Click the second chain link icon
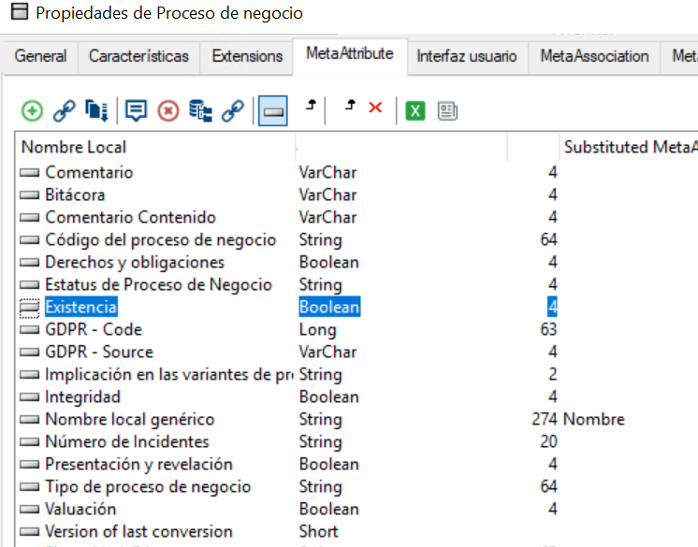This screenshot has height=547, width=698. point(233,110)
